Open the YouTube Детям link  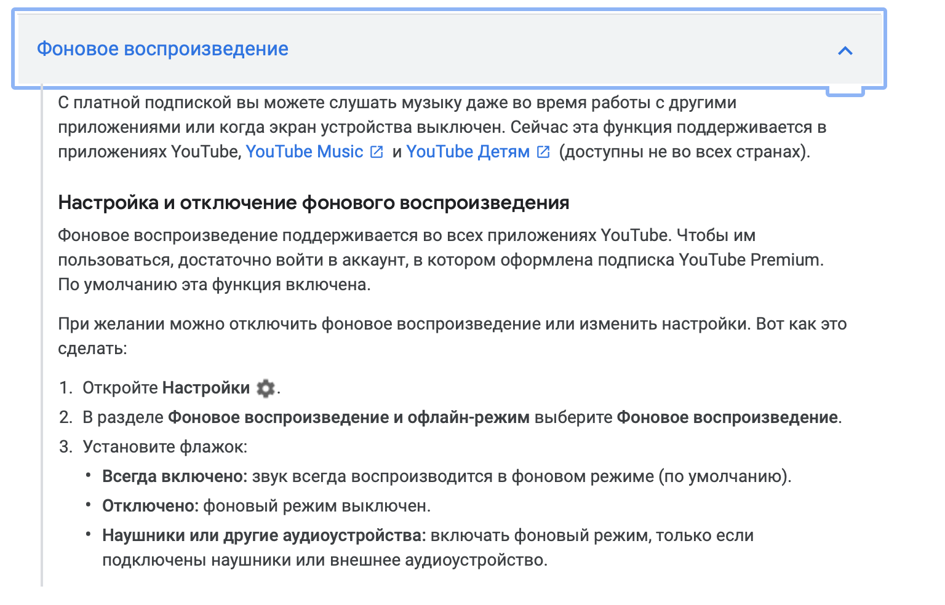point(468,152)
